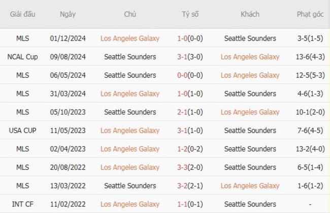
Task: Click away team Los Angeles Galaxy on 06/05/2024
Action: tap(250, 75)
